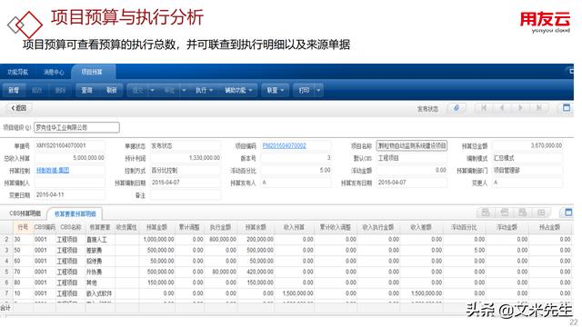Viewport: 582px width, 327px height.
Task: Expand dropdown arrow beside 提交 button
Action: (152, 90)
